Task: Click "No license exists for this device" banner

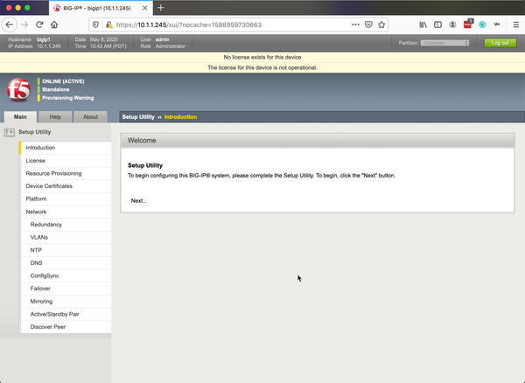Action: tap(262, 57)
